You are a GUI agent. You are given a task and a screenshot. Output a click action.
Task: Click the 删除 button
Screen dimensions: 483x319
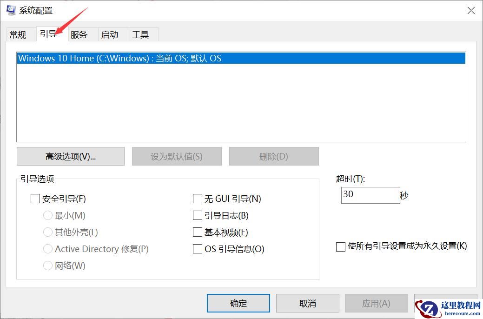(274, 156)
